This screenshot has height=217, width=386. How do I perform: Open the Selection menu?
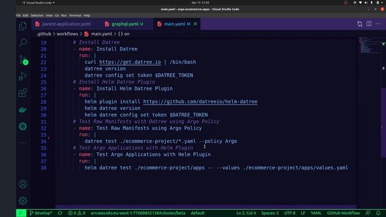[x=37, y=16]
